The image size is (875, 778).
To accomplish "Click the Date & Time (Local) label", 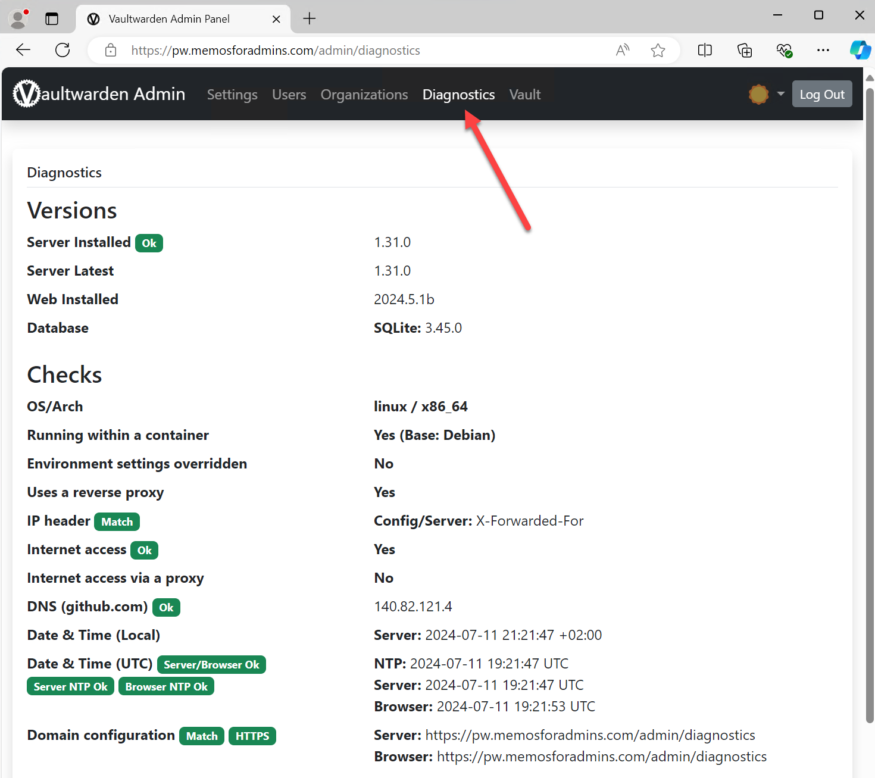I will tap(93, 635).
